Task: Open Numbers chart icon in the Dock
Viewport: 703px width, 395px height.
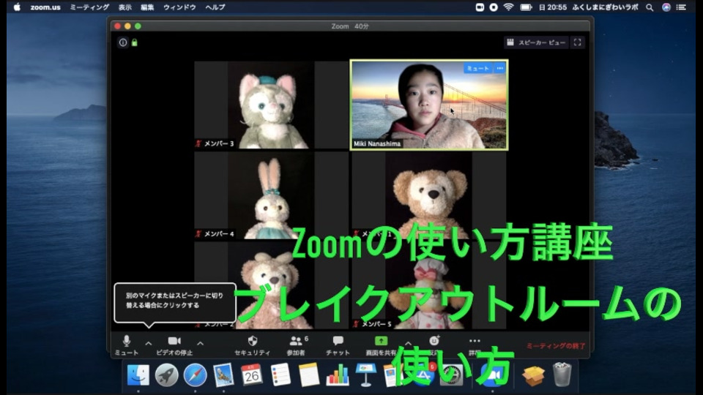Action: click(x=337, y=375)
